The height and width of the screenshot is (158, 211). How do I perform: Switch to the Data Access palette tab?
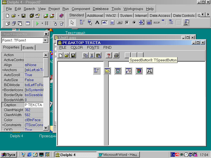point(160,16)
